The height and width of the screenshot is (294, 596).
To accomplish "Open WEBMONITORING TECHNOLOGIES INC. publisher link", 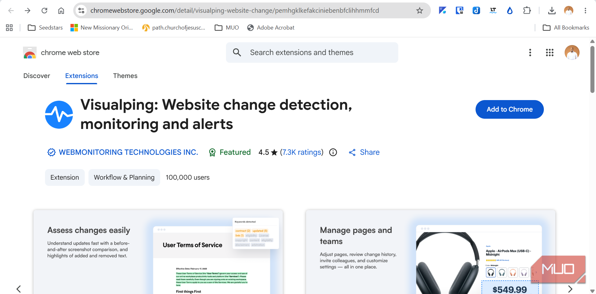I will pos(128,152).
